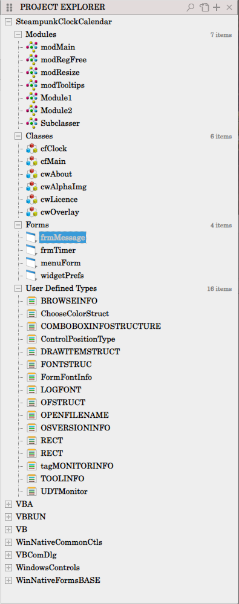Open the Module2 item

point(56,111)
